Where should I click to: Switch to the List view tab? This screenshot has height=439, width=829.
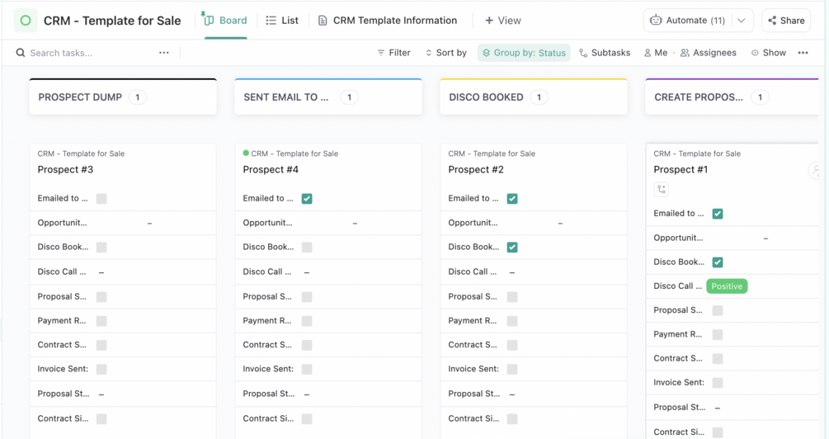(x=282, y=21)
